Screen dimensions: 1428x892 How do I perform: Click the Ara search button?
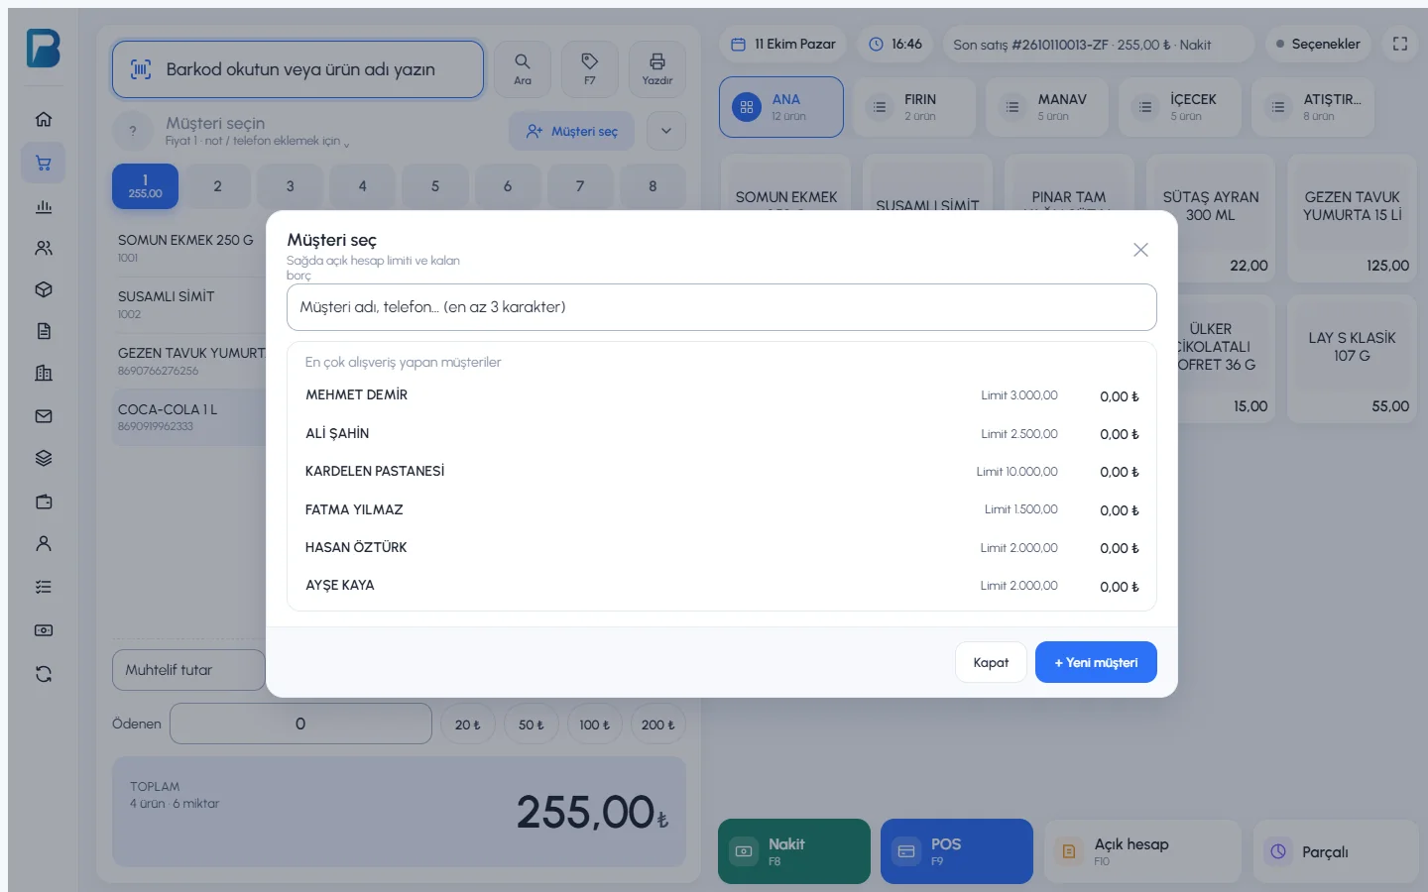(x=523, y=69)
